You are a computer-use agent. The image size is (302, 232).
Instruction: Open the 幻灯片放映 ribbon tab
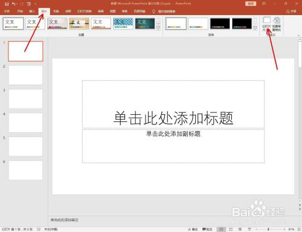[x=85, y=11]
